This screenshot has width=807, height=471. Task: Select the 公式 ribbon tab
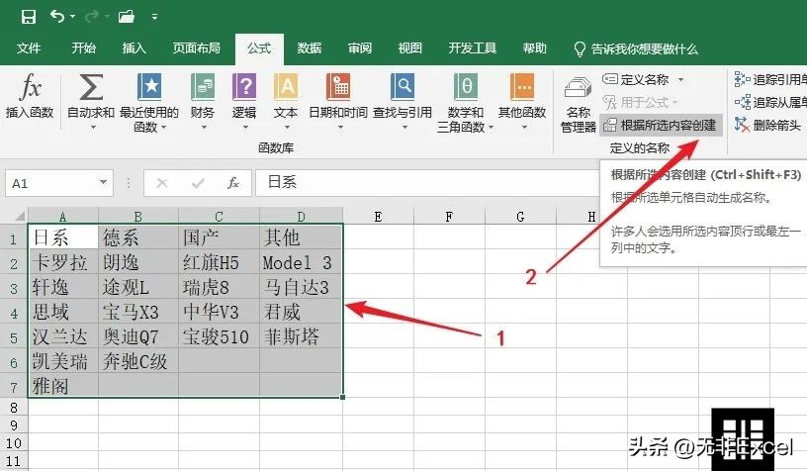259,48
